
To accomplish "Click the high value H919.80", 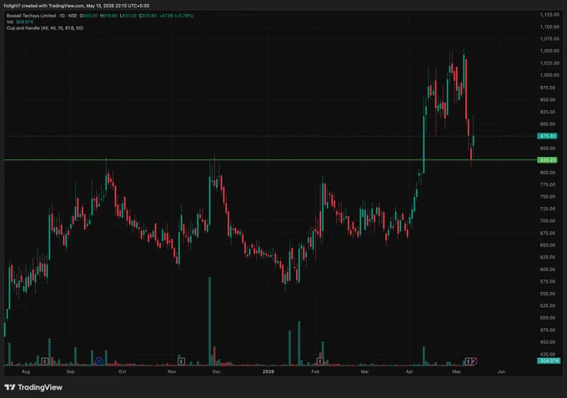I will 108,16.
